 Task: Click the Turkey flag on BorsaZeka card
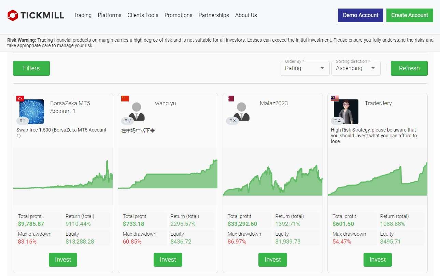pos(20,98)
